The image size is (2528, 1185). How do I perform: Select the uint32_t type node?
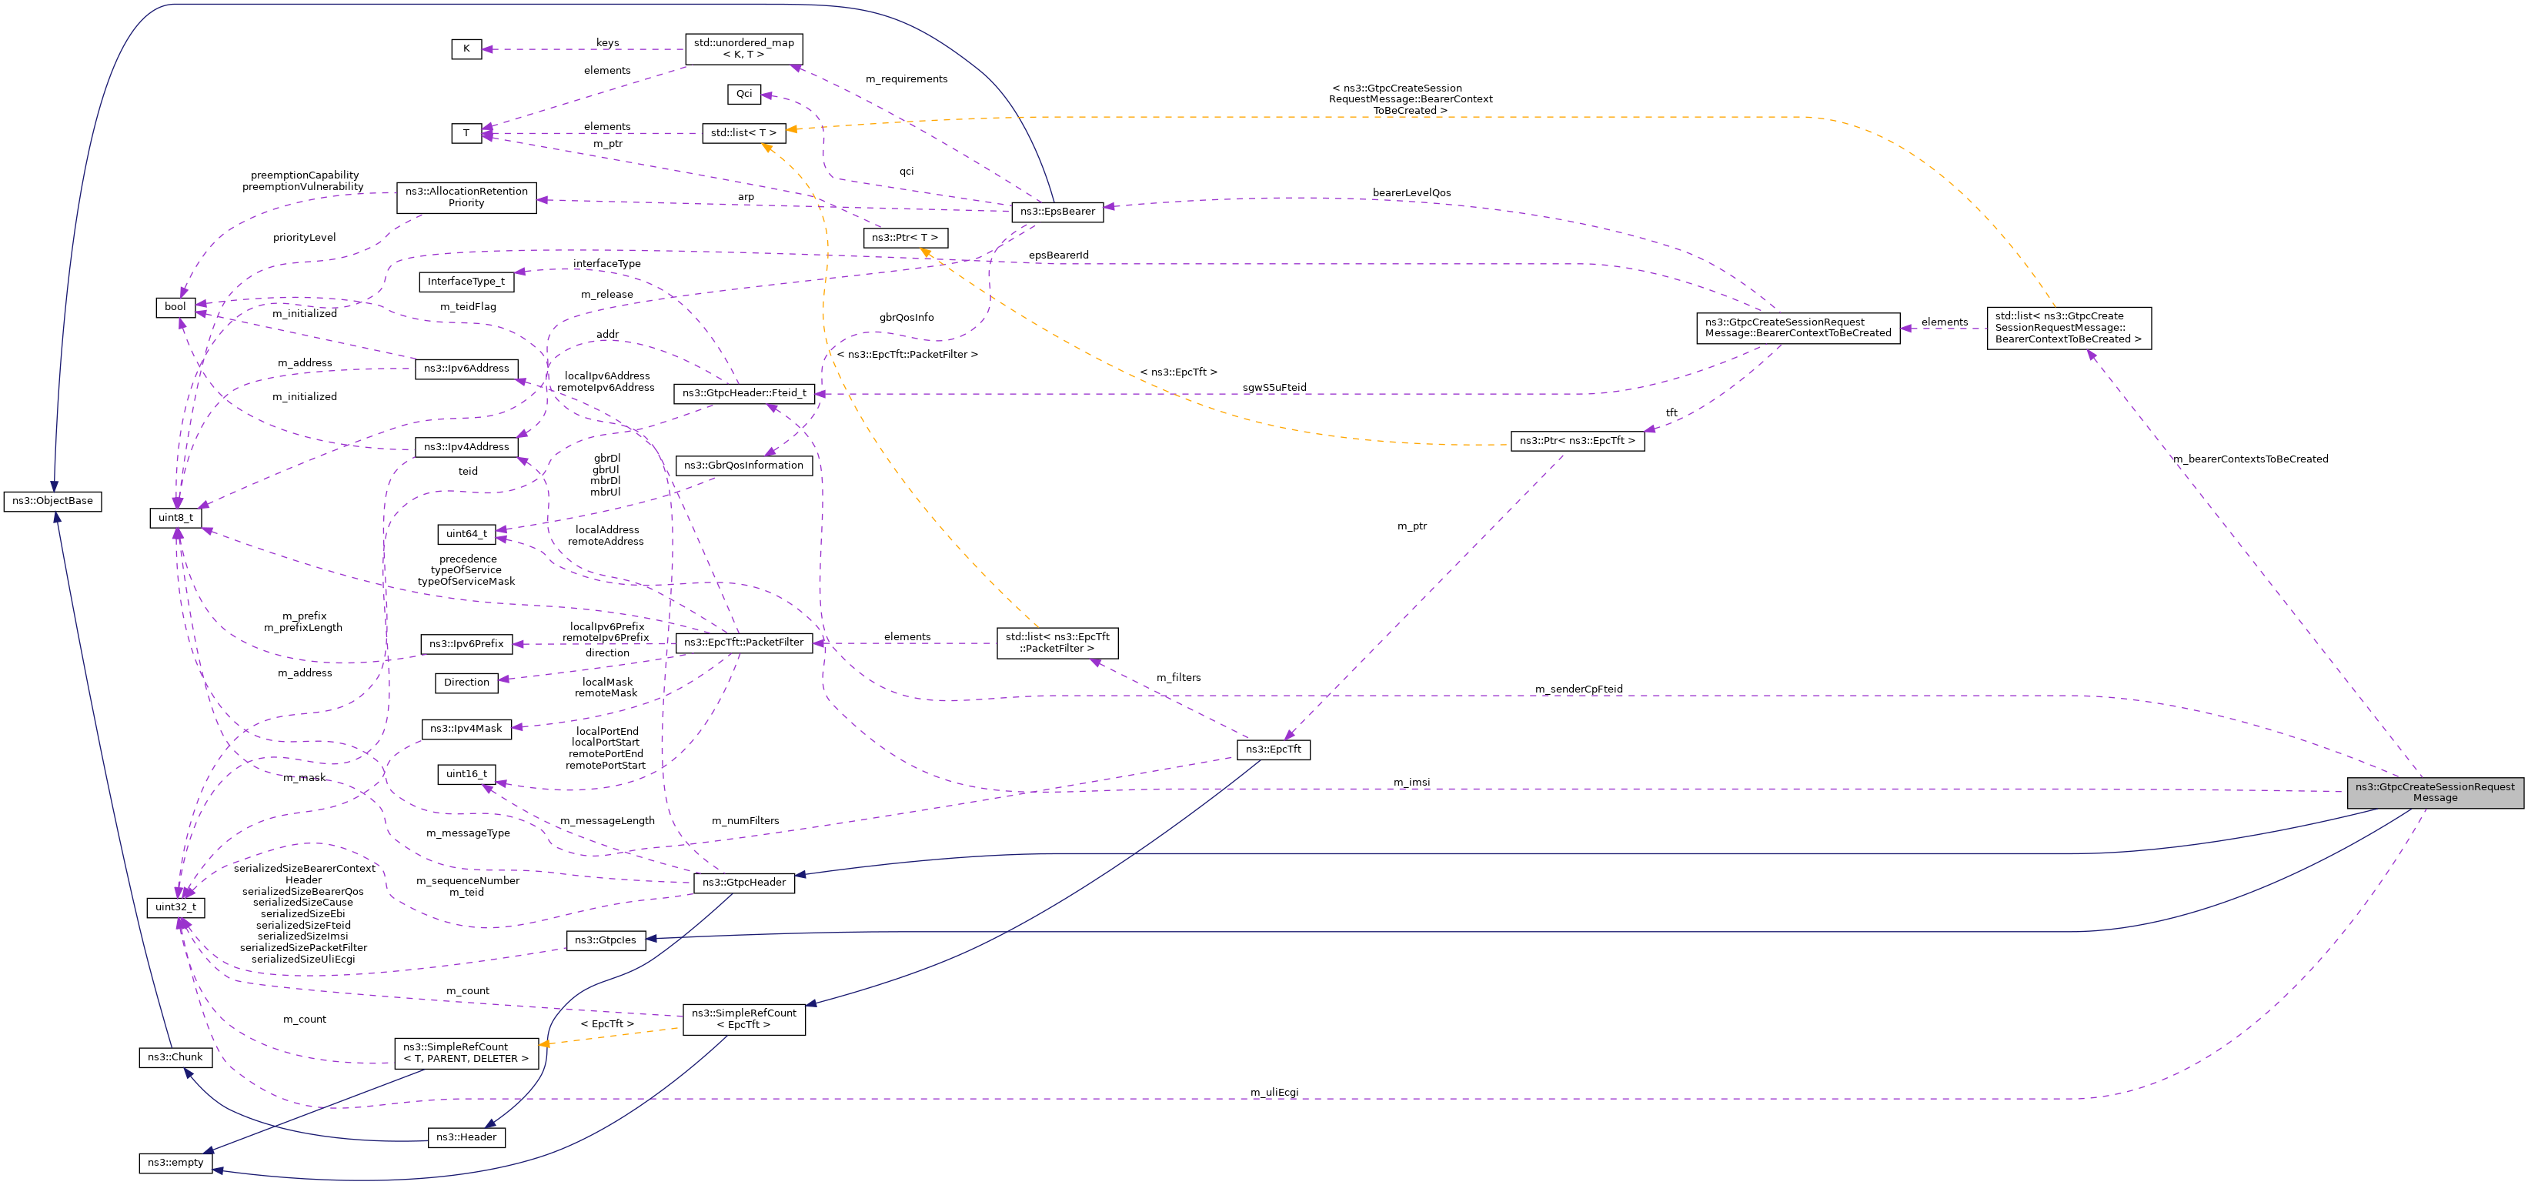click(175, 908)
